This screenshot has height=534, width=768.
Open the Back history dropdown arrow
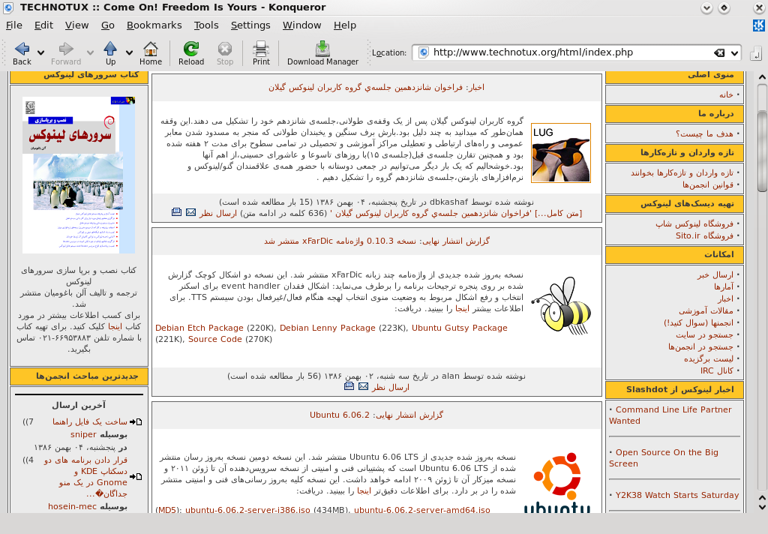[40, 53]
